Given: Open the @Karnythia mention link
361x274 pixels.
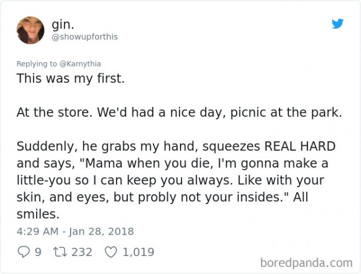Looking at the screenshot, I should point(80,63).
